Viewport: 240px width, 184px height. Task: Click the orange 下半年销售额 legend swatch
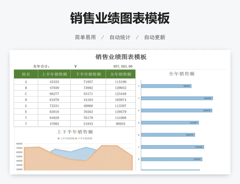point(76,139)
